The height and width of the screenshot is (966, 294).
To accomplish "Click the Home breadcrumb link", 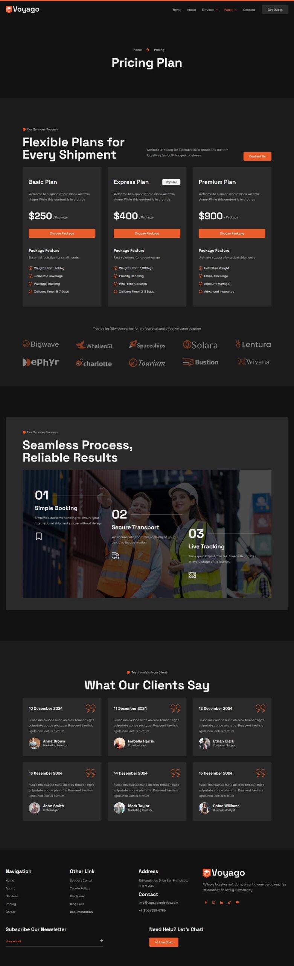I will tap(137, 50).
